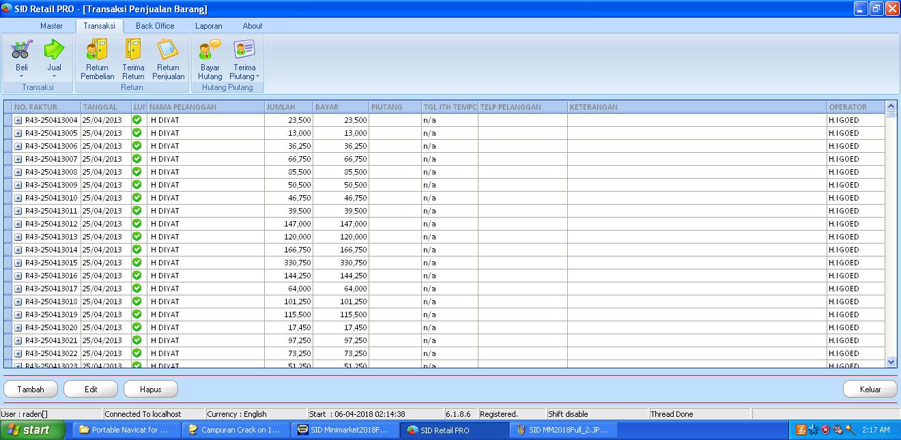The width and height of the screenshot is (901, 440).
Task: Sort by NO. FAKTUR column header
Action: click(46, 107)
